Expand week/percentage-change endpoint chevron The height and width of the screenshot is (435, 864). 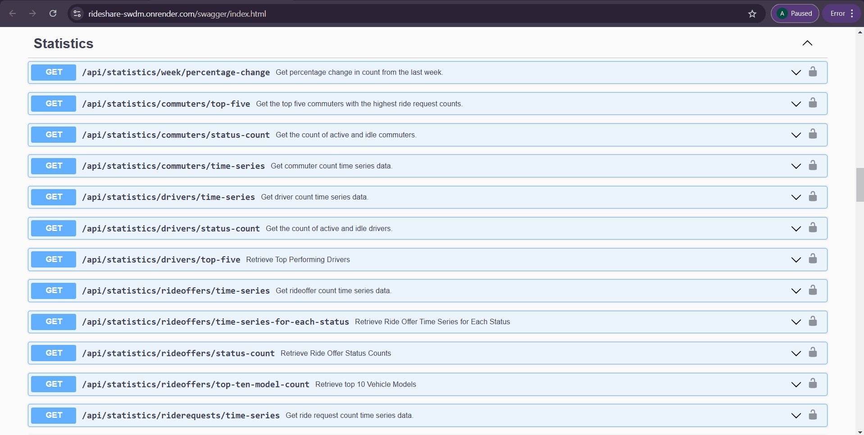pos(796,72)
